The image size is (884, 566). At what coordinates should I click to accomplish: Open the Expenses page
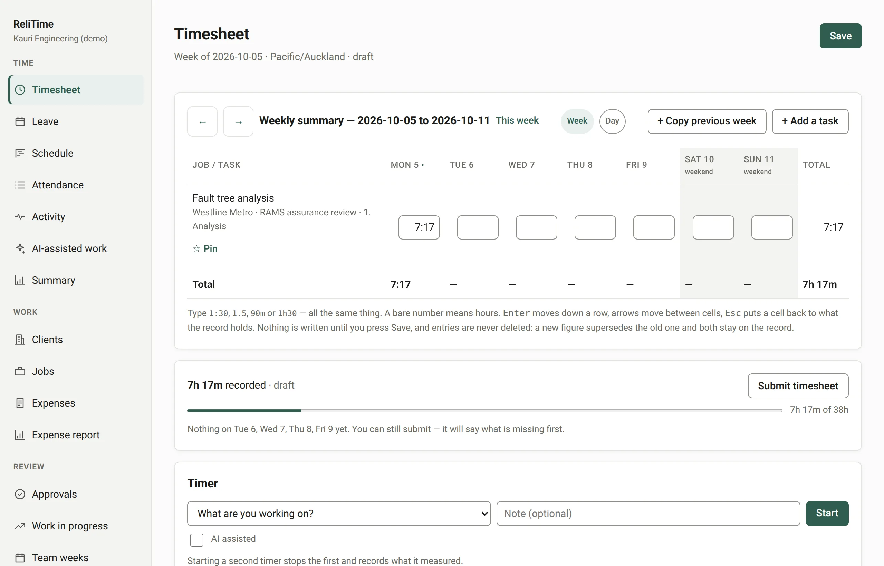coord(76,403)
